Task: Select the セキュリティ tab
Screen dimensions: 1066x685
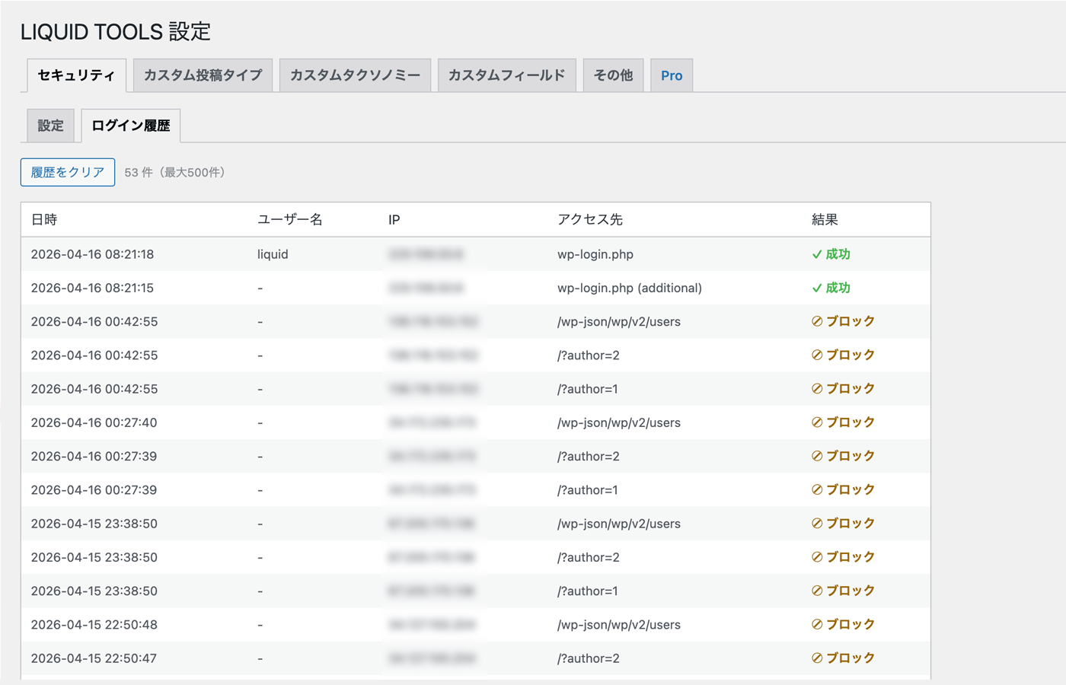Action: 75,75
